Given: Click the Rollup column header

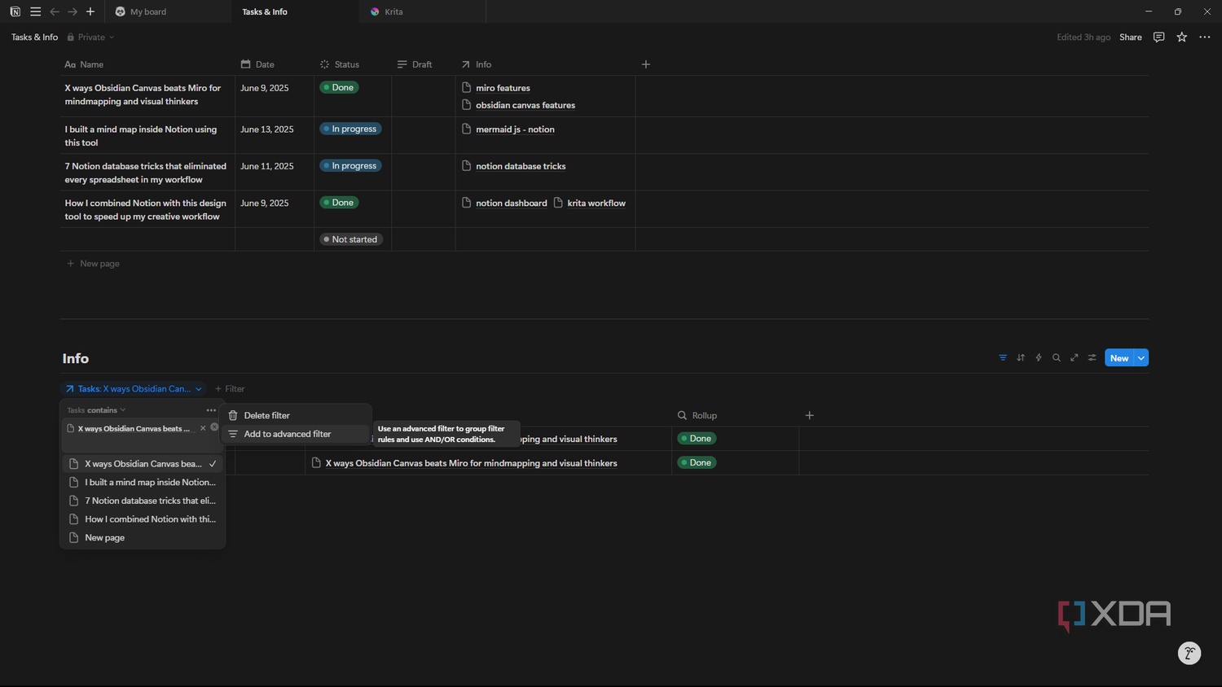Looking at the screenshot, I should (x=735, y=415).
